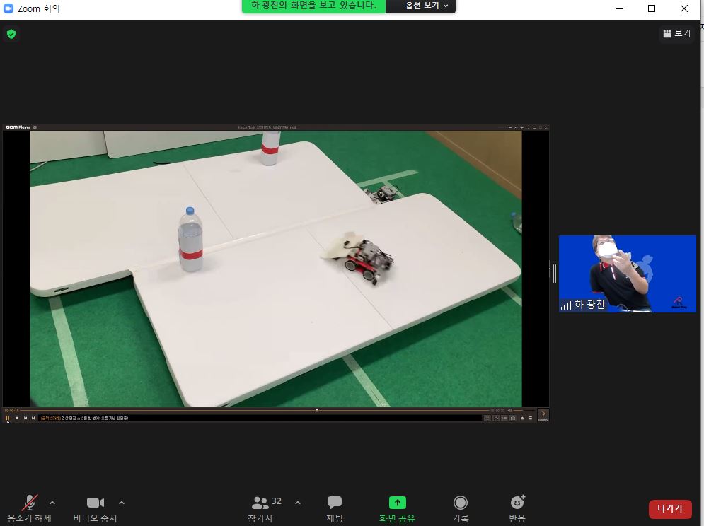
Task: Click the GOM Player seek bar handle
Action: (317, 410)
